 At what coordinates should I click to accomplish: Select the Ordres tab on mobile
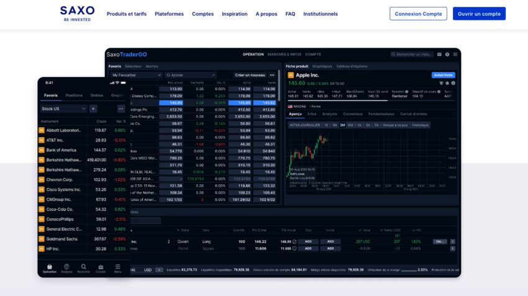(97, 96)
